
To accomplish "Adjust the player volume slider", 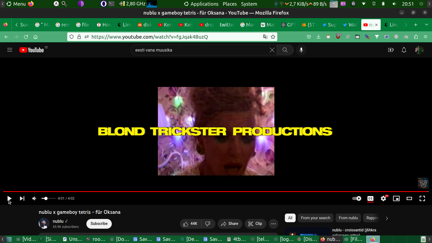I will pos(48,198).
